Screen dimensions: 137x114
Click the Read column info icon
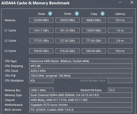pos(50,14)
